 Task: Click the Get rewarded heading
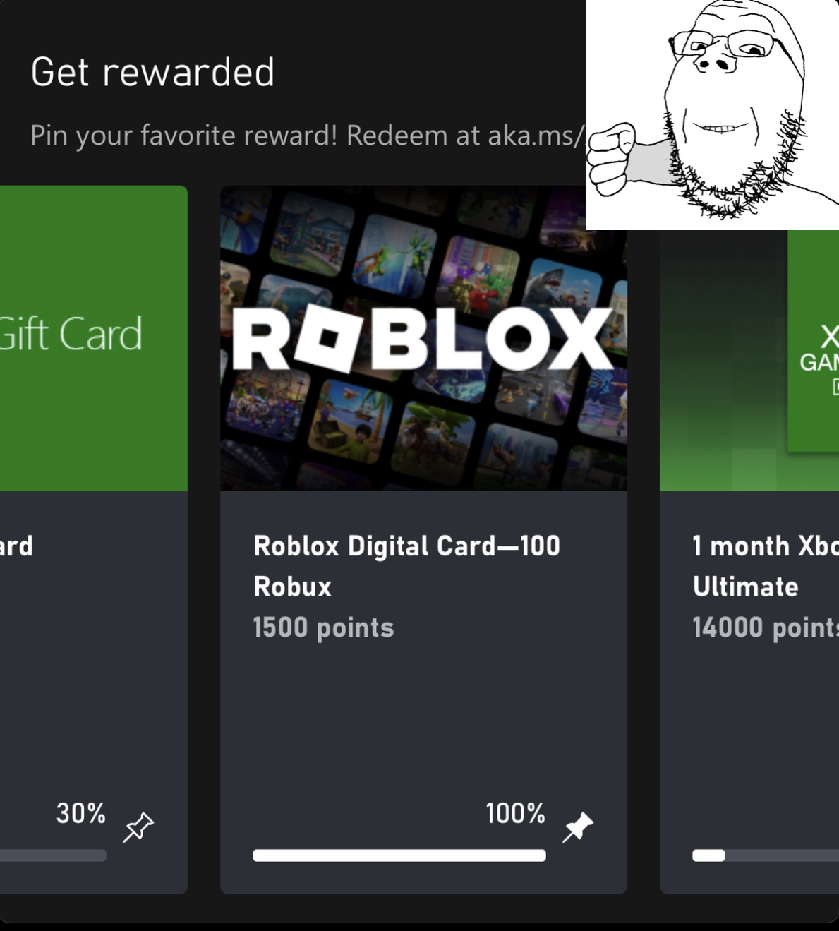pyautogui.click(x=152, y=72)
